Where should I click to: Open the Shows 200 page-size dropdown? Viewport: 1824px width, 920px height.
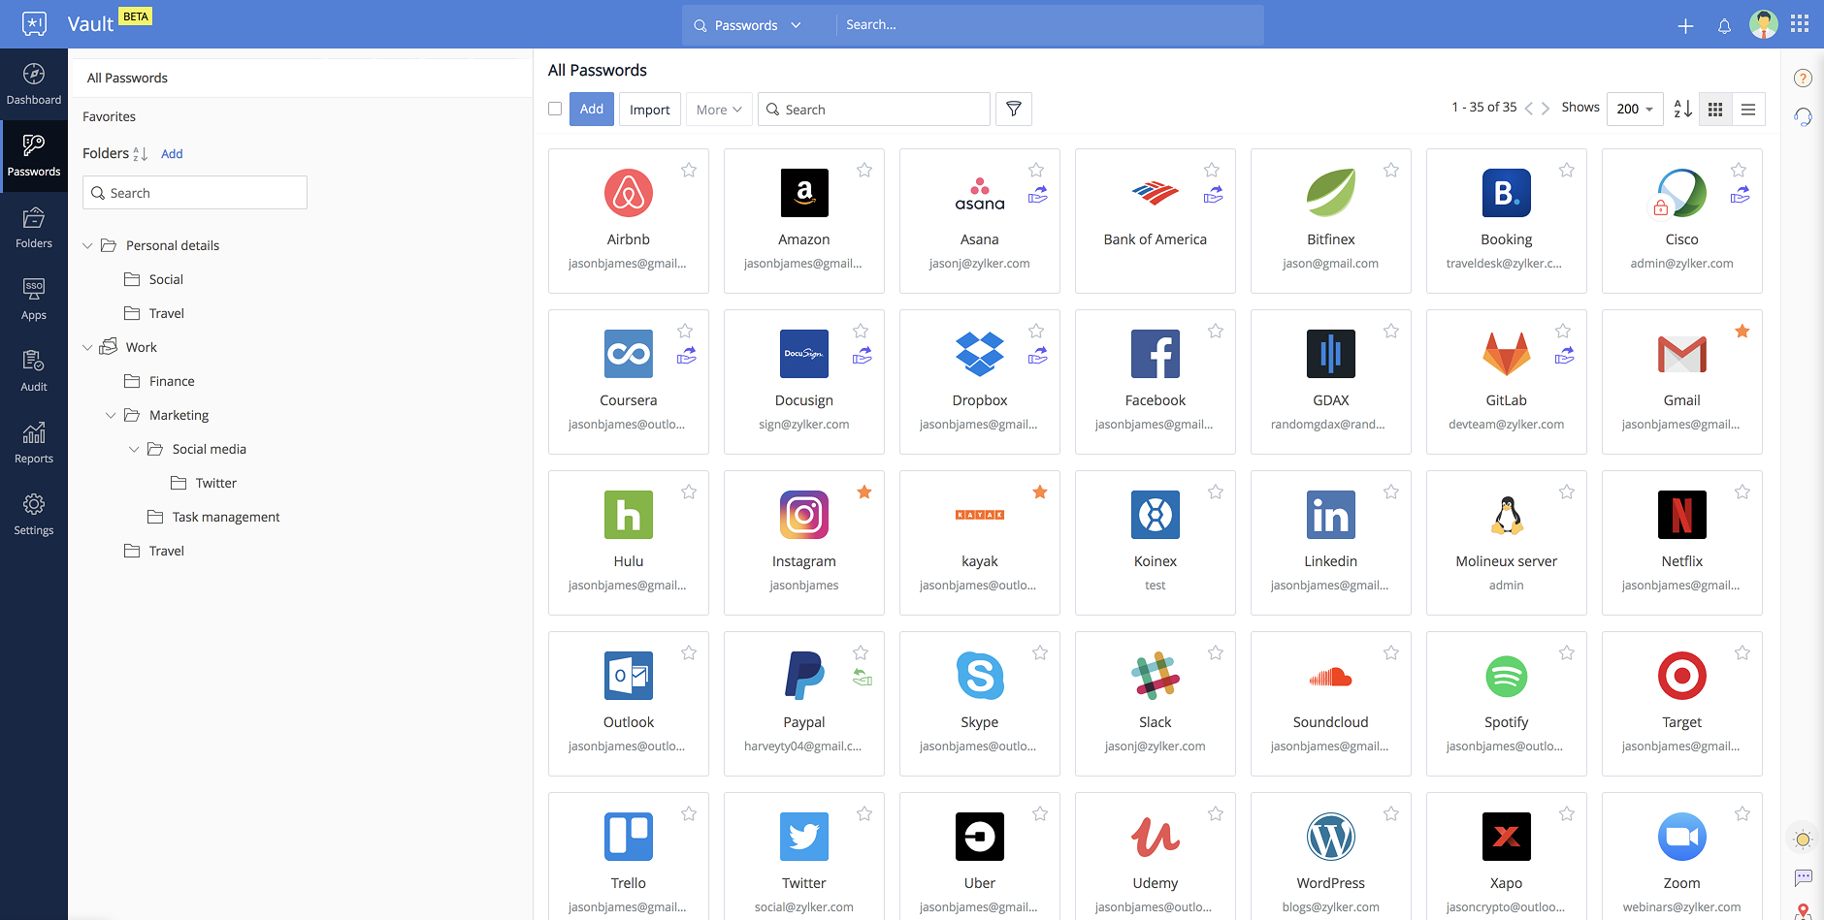tap(1633, 109)
